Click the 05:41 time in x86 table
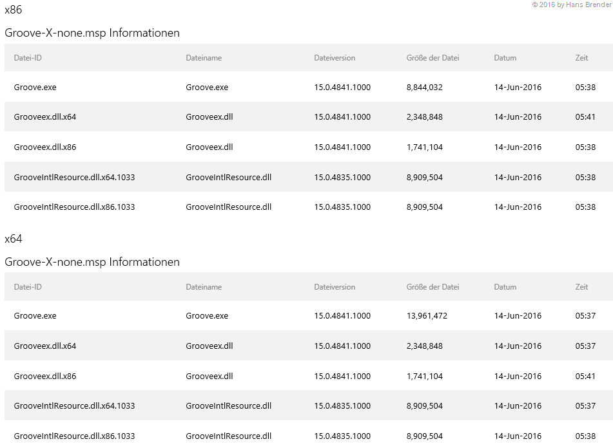Screen dimensions: 613x446 (x=585, y=117)
